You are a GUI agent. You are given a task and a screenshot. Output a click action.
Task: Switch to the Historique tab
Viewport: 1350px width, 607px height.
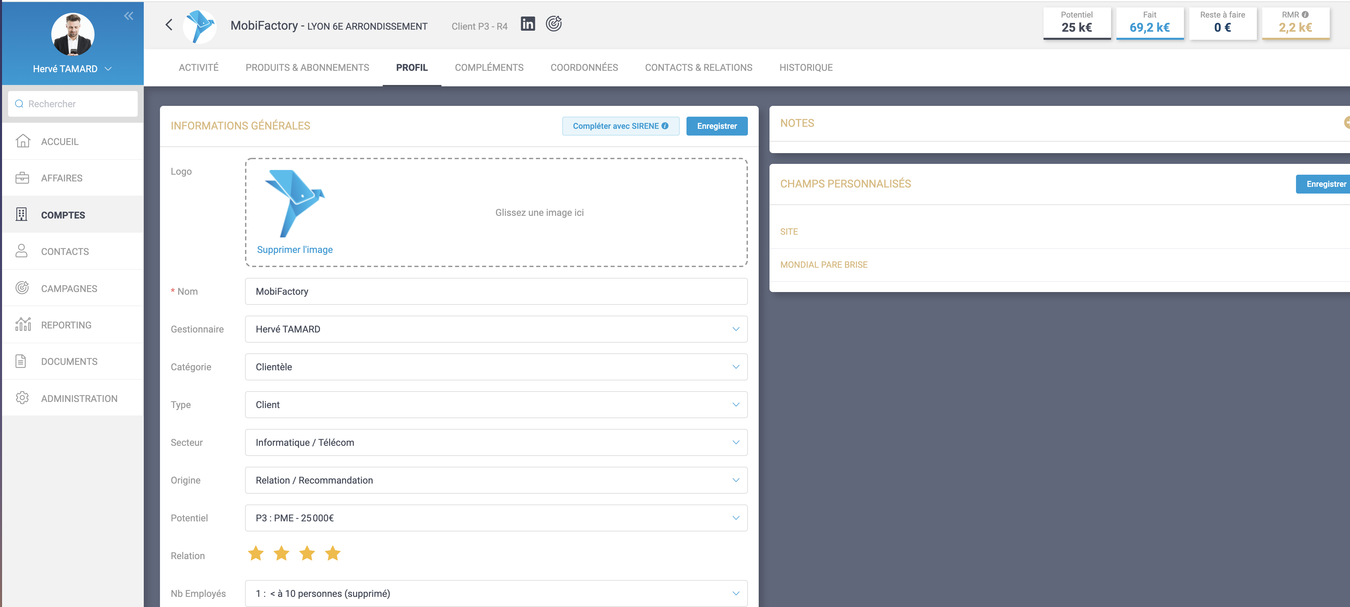click(x=806, y=67)
